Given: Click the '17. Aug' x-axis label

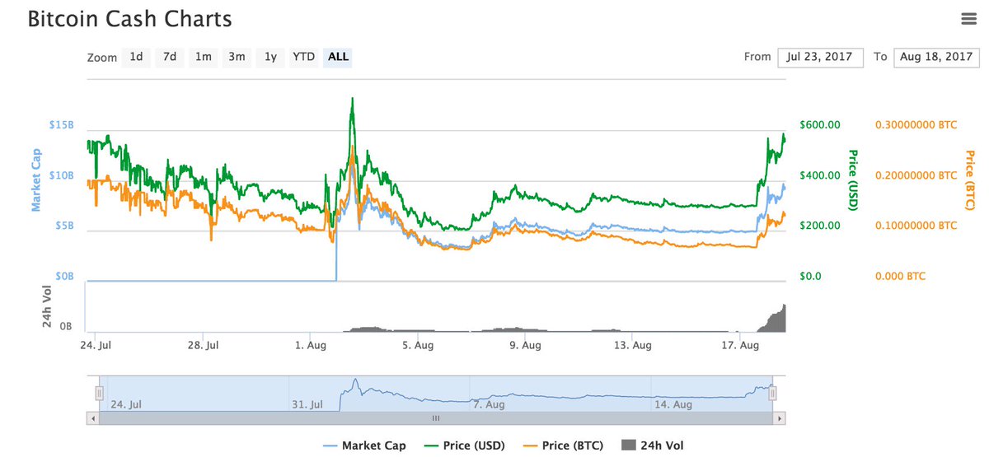Looking at the screenshot, I should (738, 344).
